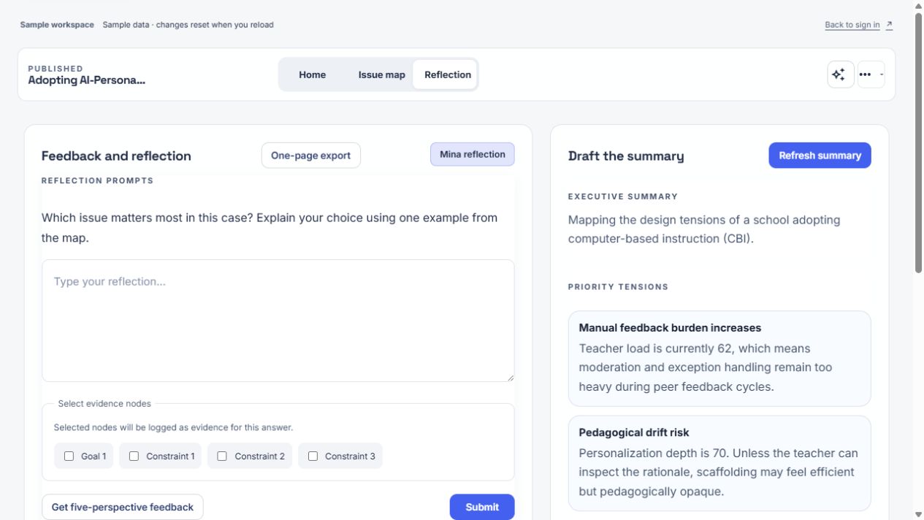Switch to the Home tab
924x520 pixels.
pos(313,74)
